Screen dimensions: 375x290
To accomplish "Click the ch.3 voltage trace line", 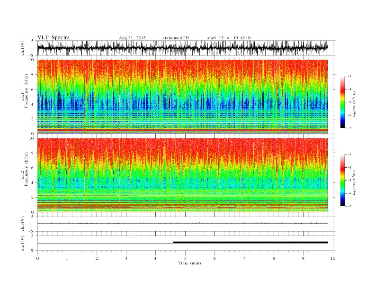I will (x=182, y=223).
